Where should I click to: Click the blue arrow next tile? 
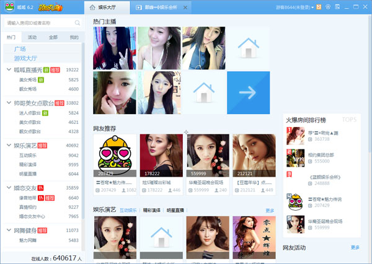(248, 93)
